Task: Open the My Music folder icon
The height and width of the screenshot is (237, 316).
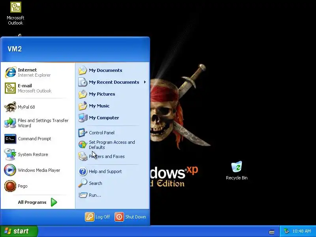Action: [83, 106]
